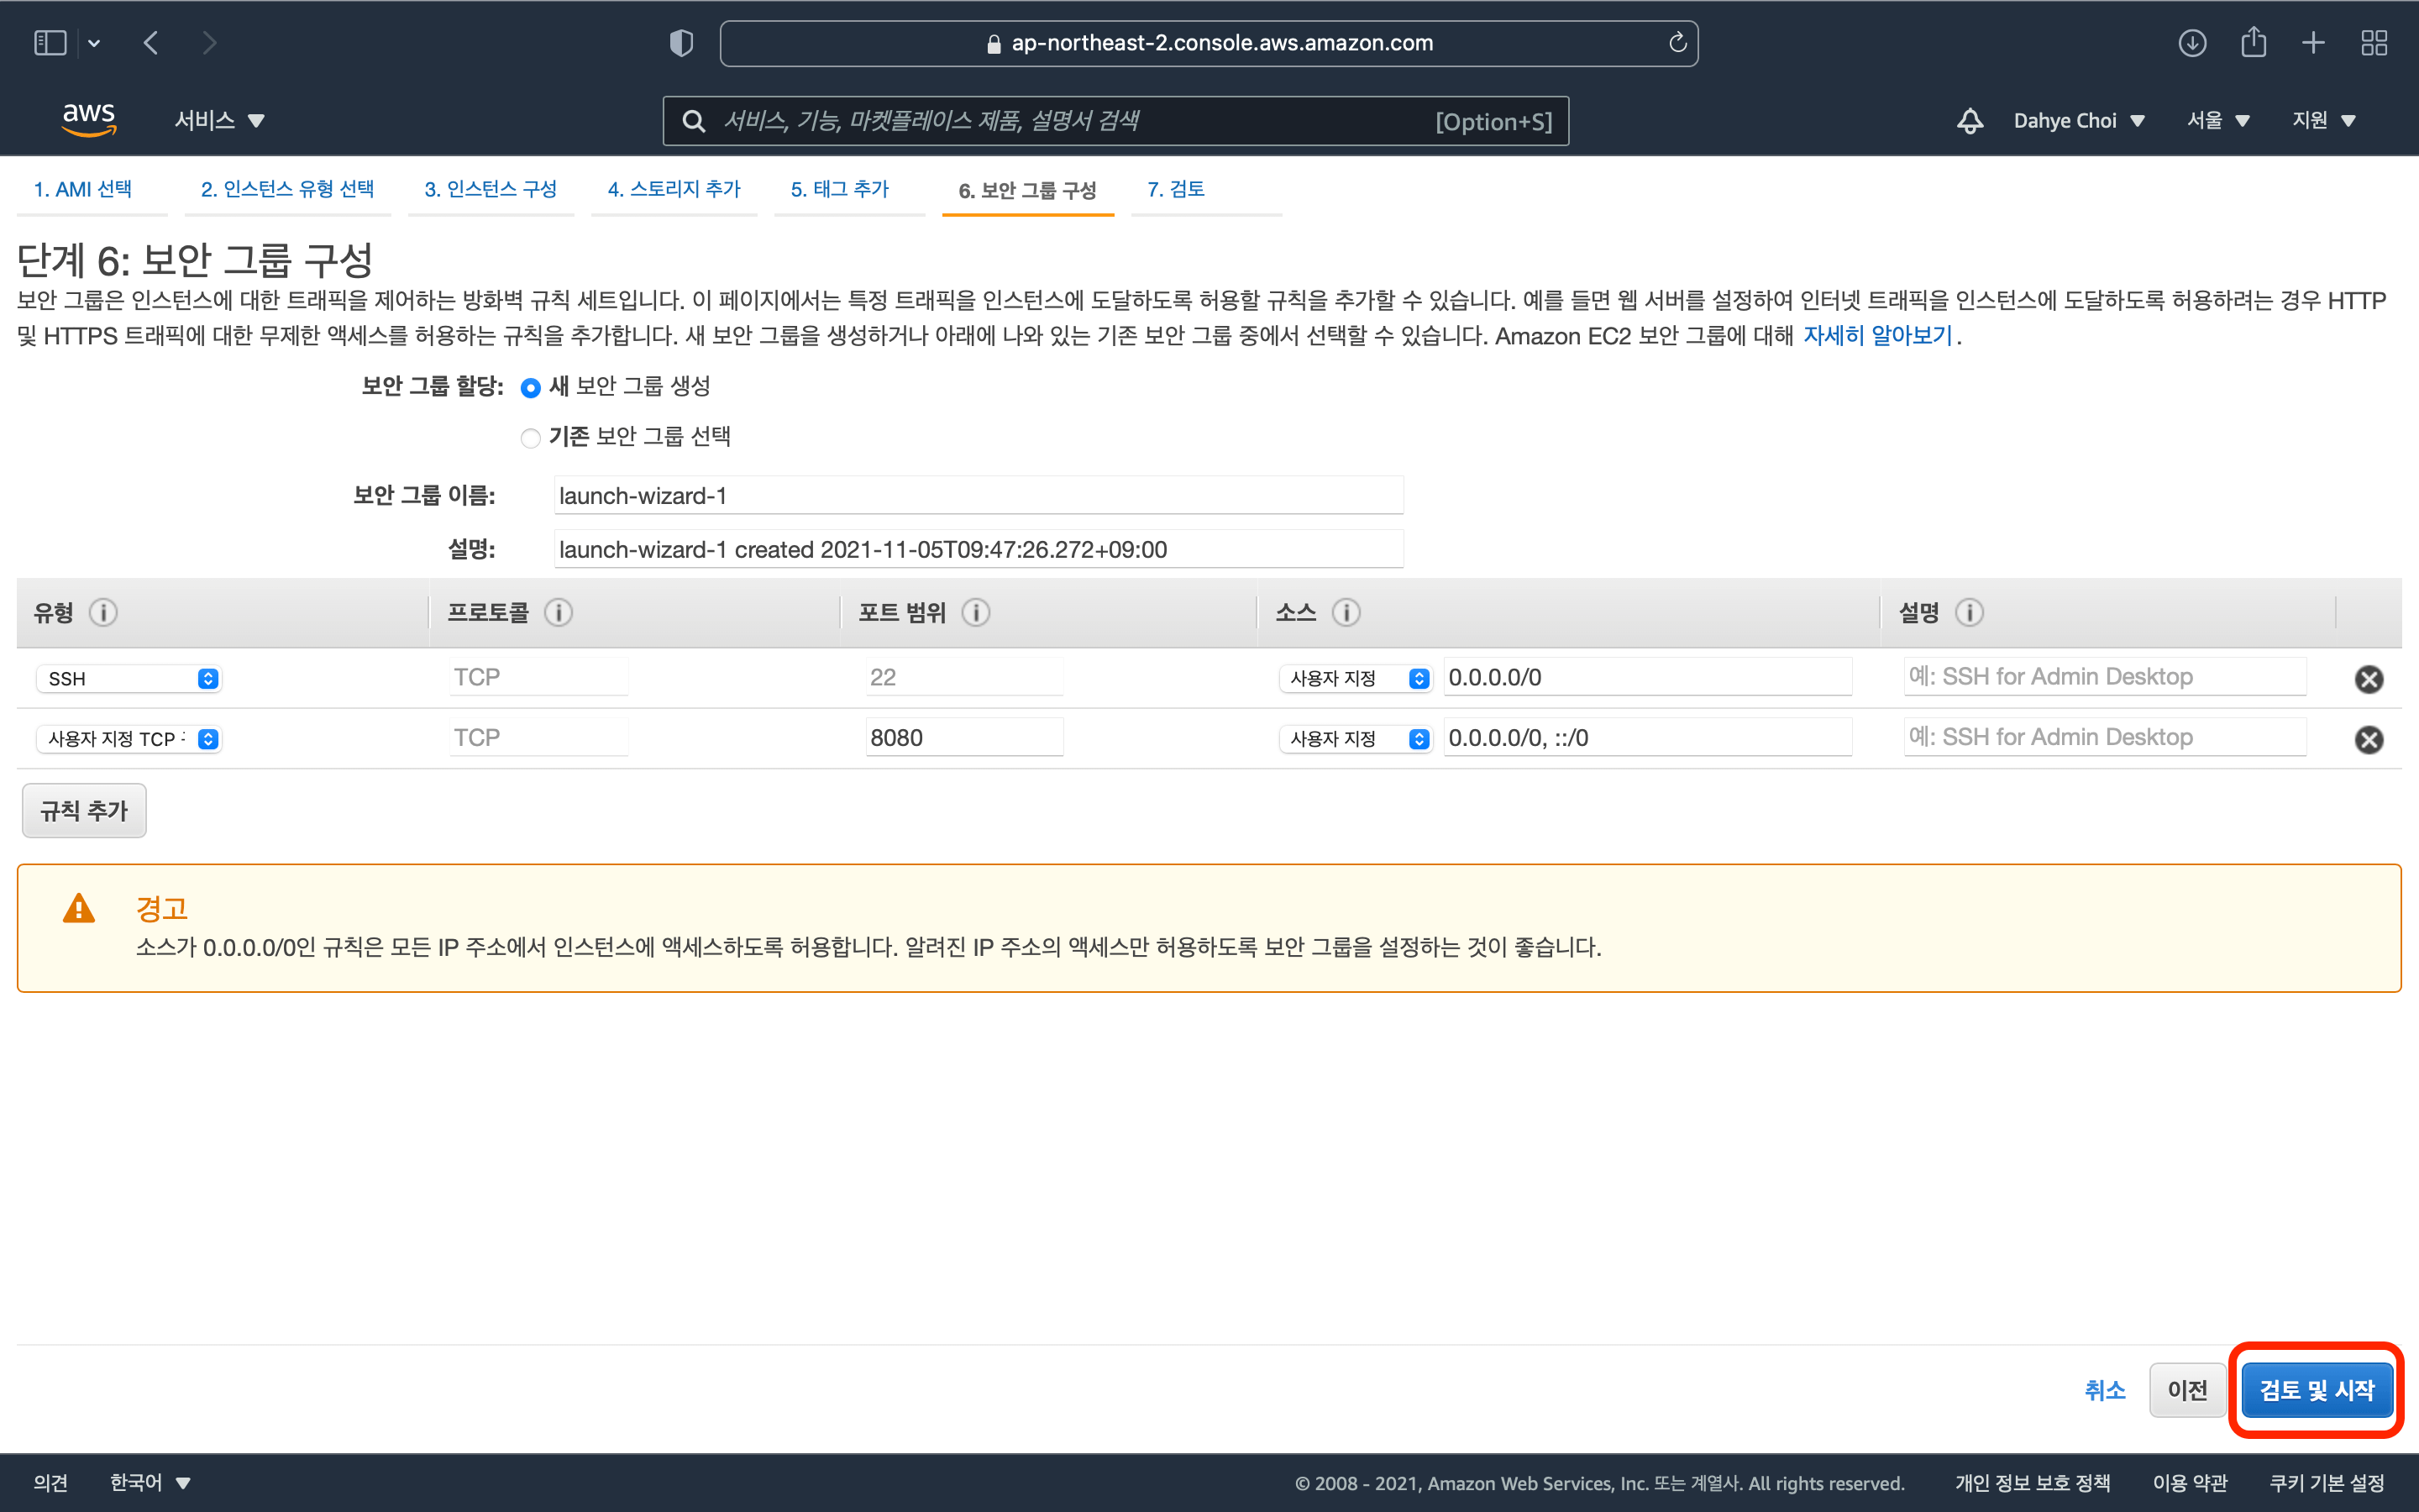2419x1512 pixels.
Task: Click the 검토 및 시작 button
Action: (x=2316, y=1390)
